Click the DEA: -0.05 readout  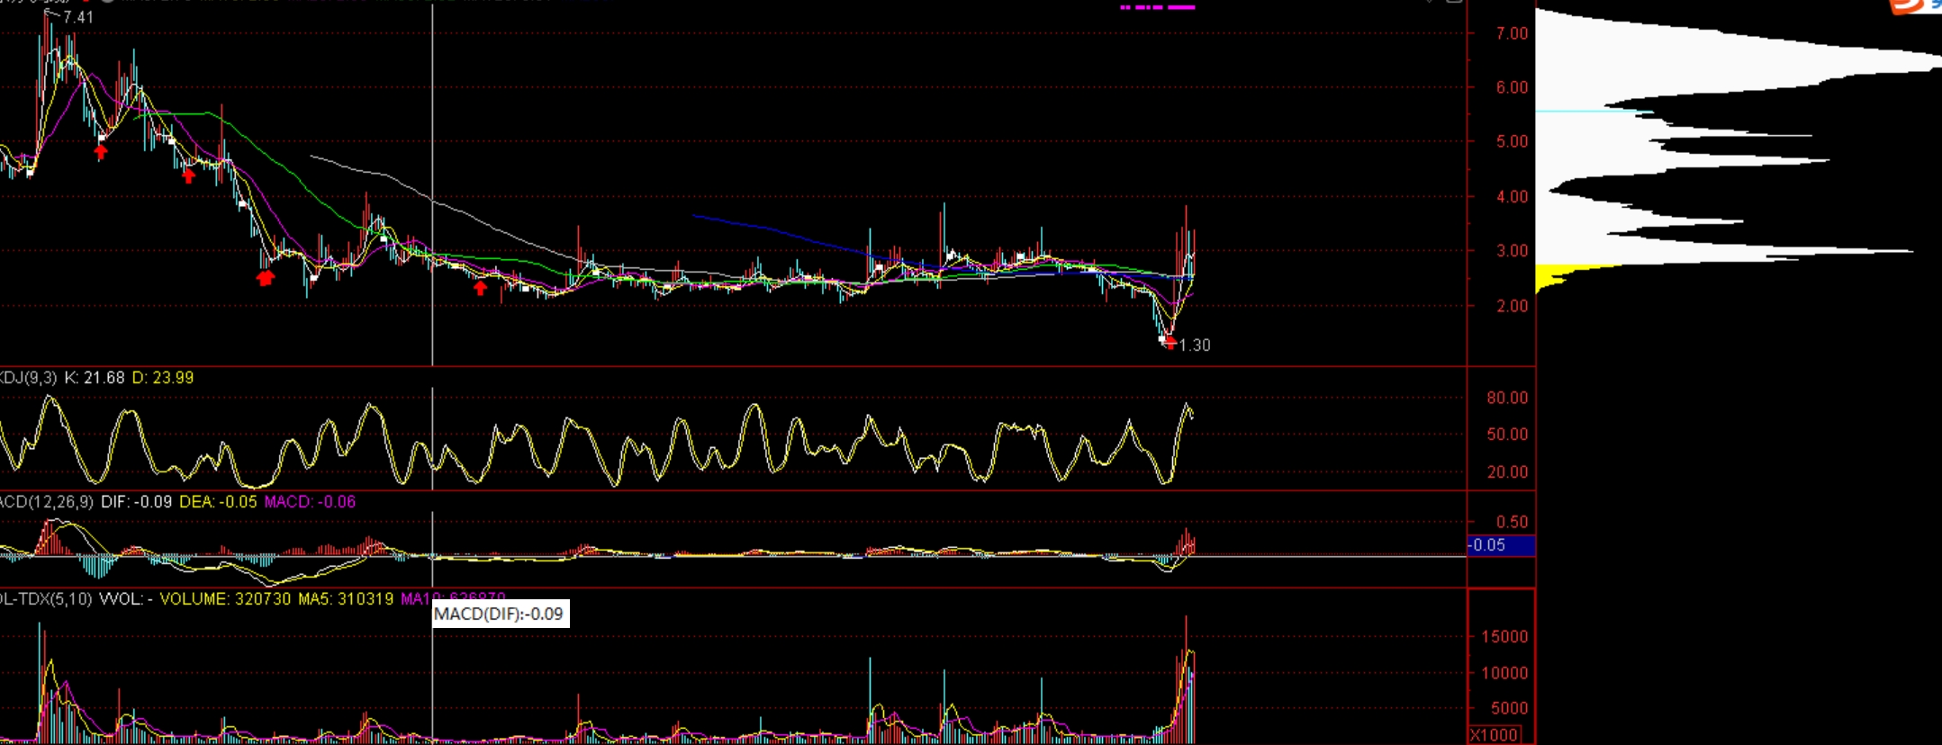click(x=218, y=502)
